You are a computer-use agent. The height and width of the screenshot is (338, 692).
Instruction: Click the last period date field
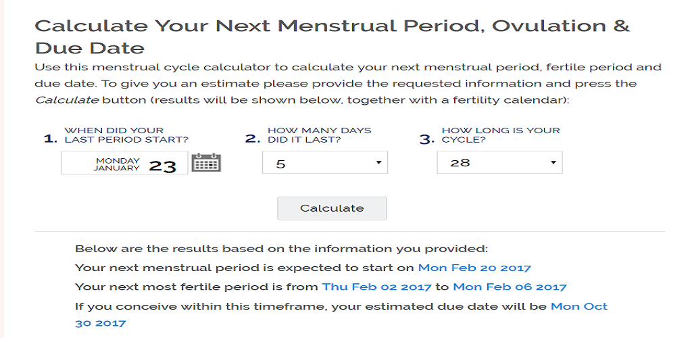124,164
